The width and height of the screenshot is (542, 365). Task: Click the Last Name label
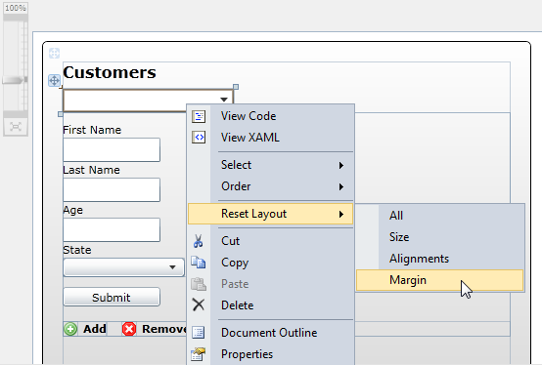pos(91,170)
